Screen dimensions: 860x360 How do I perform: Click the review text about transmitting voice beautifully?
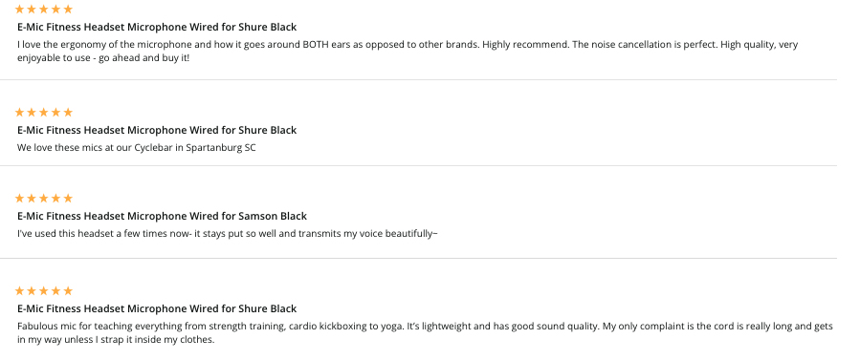tap(227, 234)
